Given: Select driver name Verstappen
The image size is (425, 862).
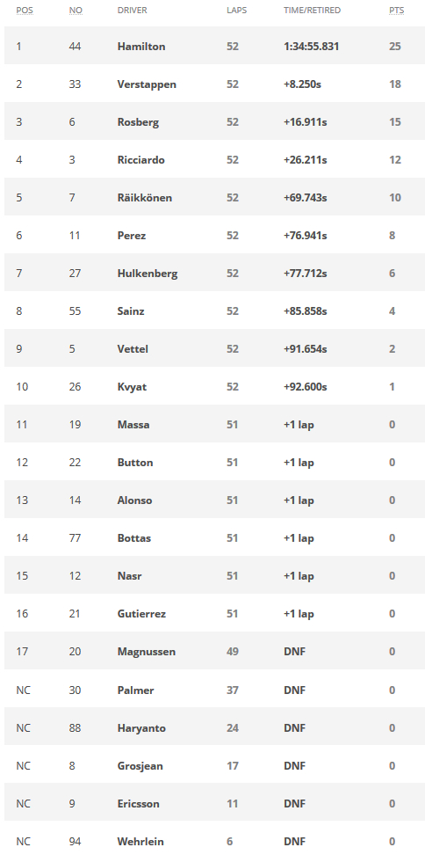Looking at the screenshot, I should (x=147, y=84).
